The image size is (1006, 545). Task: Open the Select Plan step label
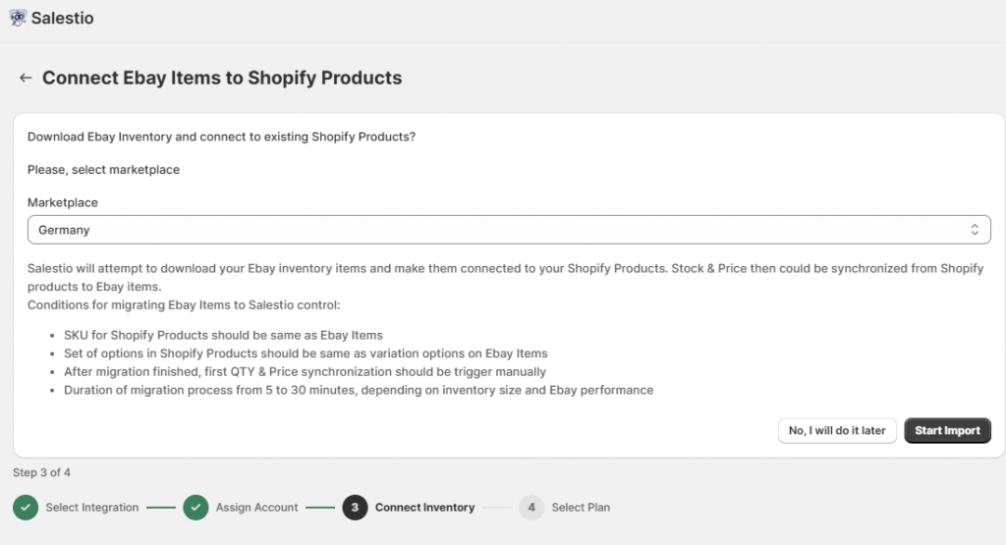coord(581,508)
